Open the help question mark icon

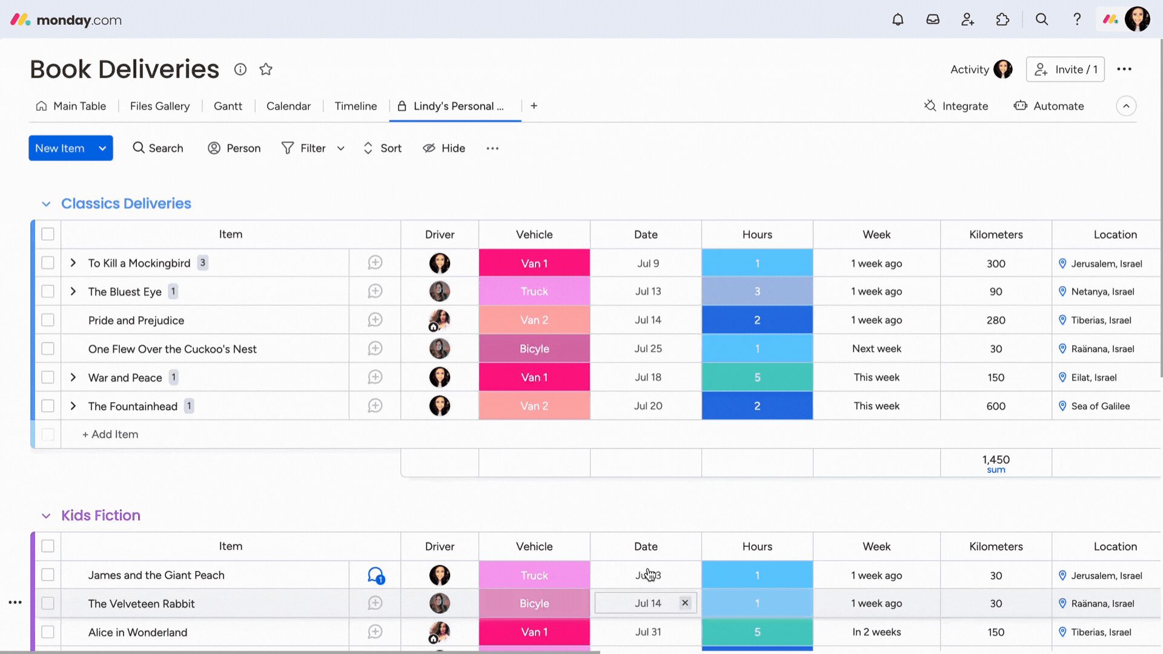point(1077,19)
